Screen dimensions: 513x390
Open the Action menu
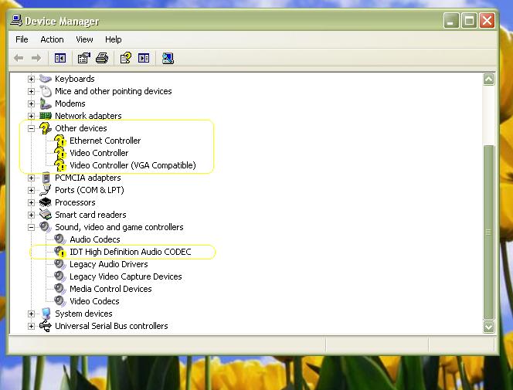(x=52, y=39)
